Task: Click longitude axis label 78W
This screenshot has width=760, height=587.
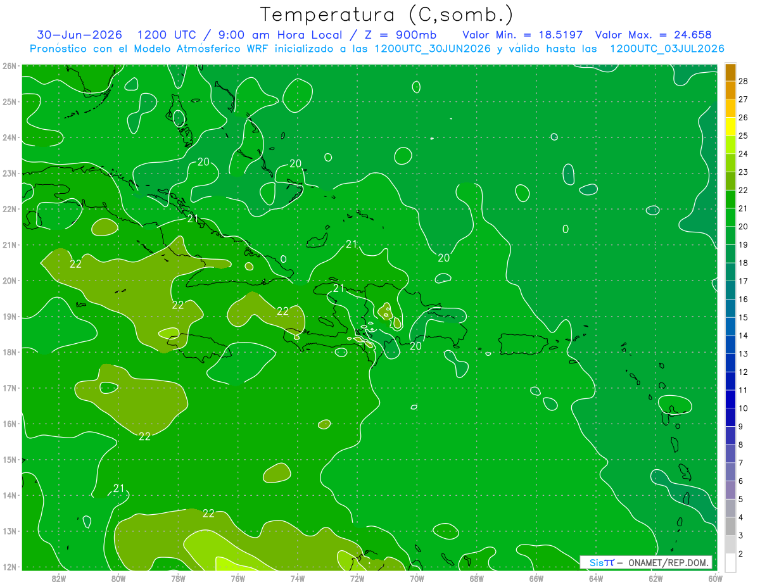Action: click(178, 578)
